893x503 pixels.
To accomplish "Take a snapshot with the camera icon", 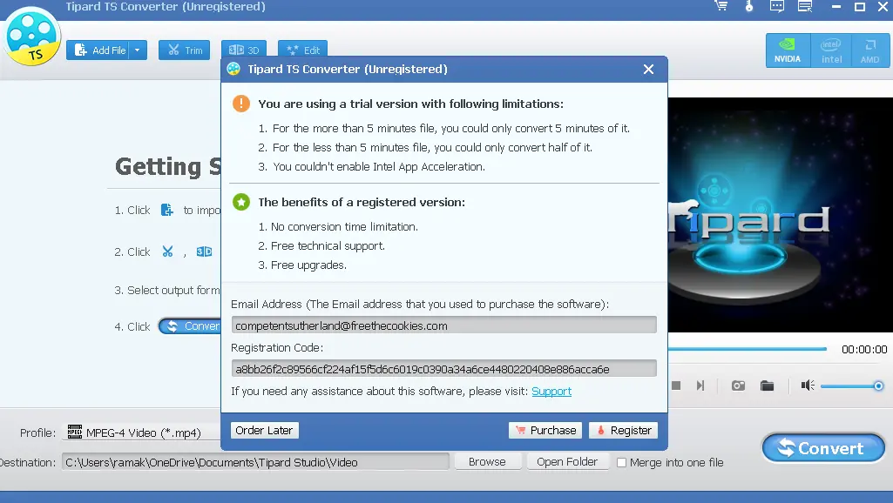I will pyautogui.click(x=738, y=386).
